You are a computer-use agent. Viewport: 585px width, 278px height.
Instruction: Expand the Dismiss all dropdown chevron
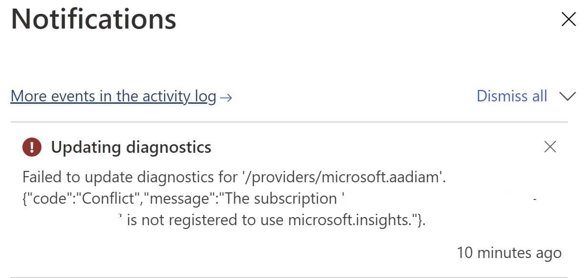567,97
